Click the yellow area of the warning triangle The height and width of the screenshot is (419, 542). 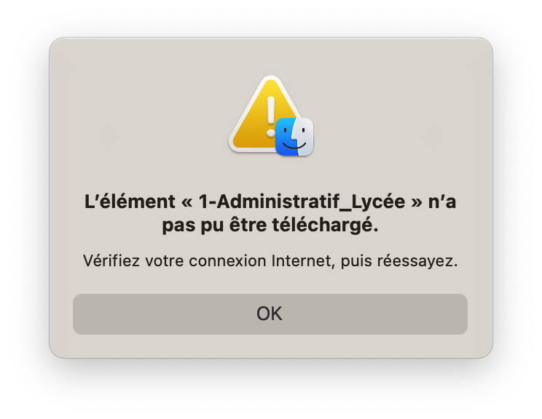pos(252,131)
